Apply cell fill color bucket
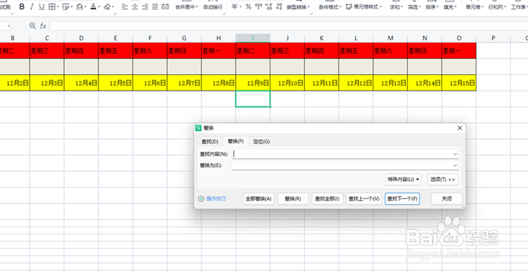Image resolution: width=528 pixels, height=272 pixels. (79, 7)
